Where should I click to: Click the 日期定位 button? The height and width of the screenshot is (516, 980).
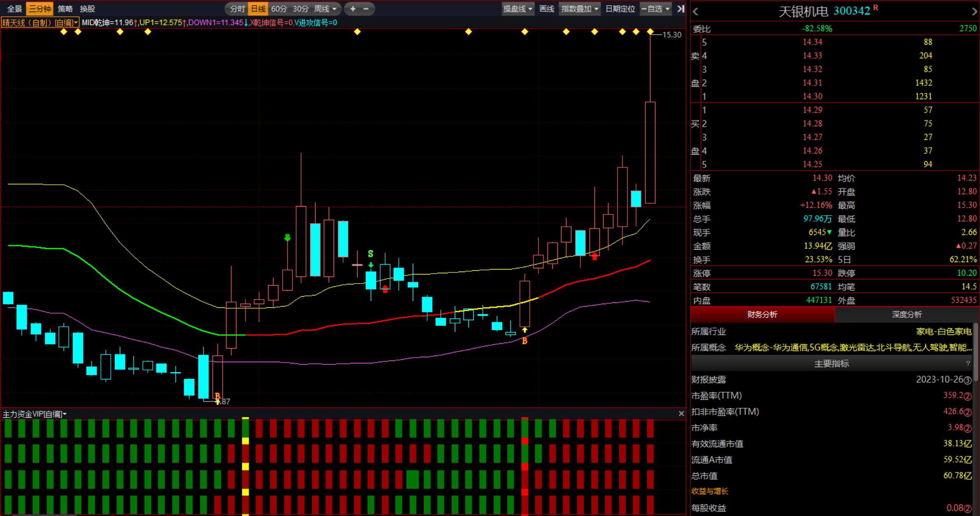620,9
